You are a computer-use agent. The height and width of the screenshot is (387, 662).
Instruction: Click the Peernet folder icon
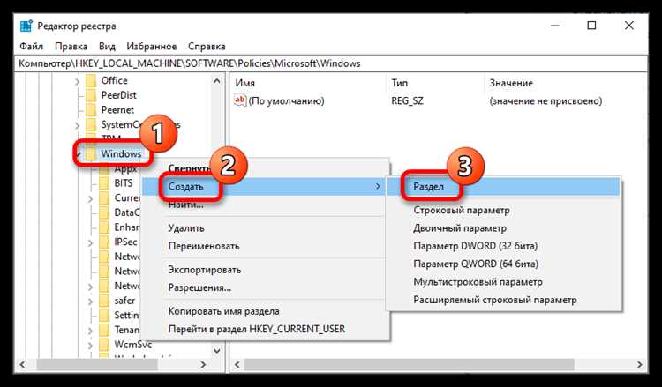point(91,110)
